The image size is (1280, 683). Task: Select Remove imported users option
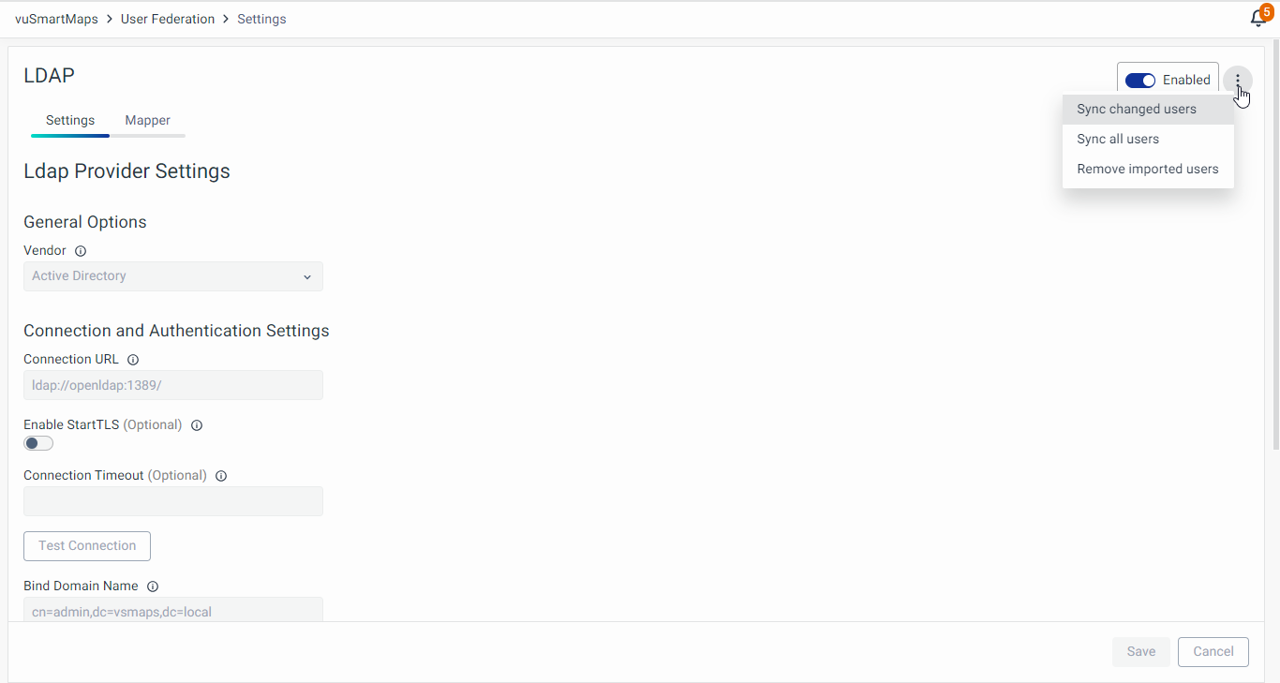pyautogui.click(x=1148, y=170)
